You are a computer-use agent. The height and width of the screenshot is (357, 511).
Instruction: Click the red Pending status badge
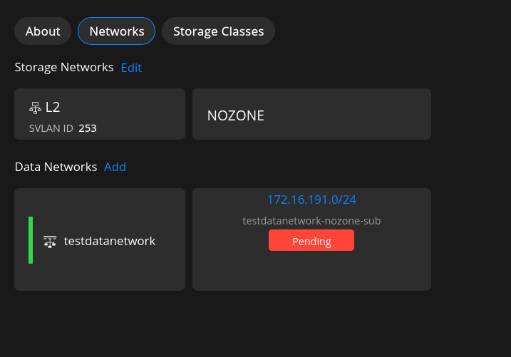[x=311, y=240]
